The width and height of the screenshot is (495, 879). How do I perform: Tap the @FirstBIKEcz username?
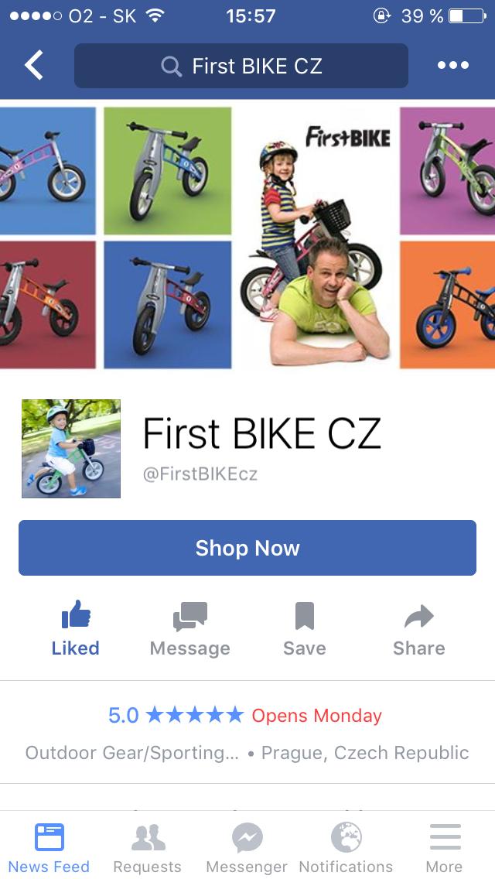tap(200, 474)
